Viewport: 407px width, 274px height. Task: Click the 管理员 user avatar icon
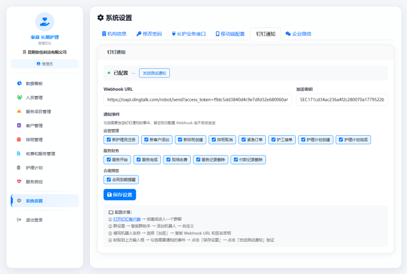coord(39,64)
